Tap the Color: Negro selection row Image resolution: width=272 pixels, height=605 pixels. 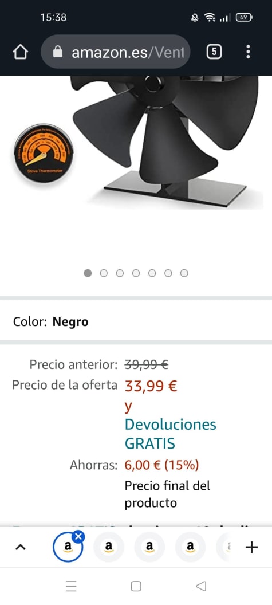(136, 322)
